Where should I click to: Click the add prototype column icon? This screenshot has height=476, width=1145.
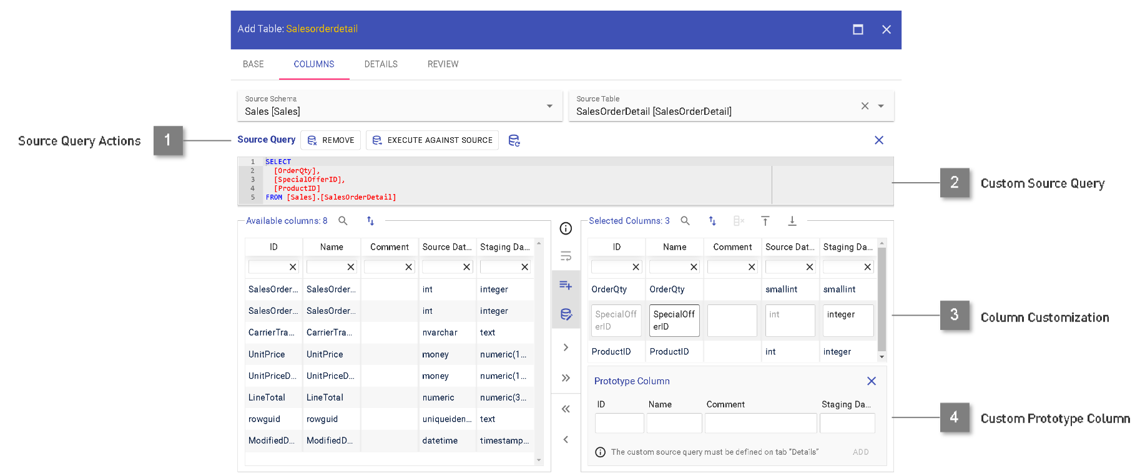click(x=566, y=285)
